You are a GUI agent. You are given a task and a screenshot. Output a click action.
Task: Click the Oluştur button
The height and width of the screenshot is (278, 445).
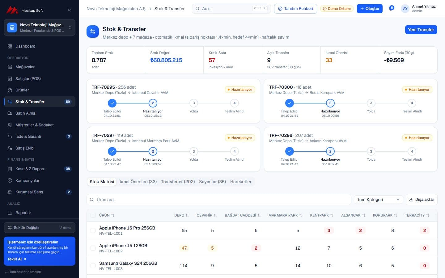click(x=370, y=9)
